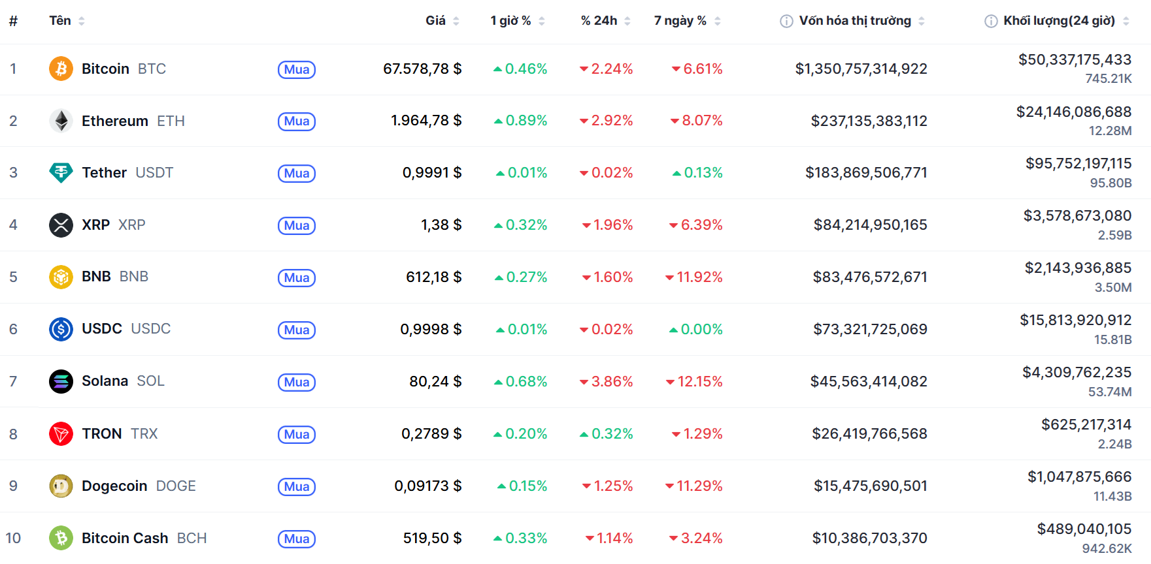Sort by % 24h column

(x=606, y=21)
